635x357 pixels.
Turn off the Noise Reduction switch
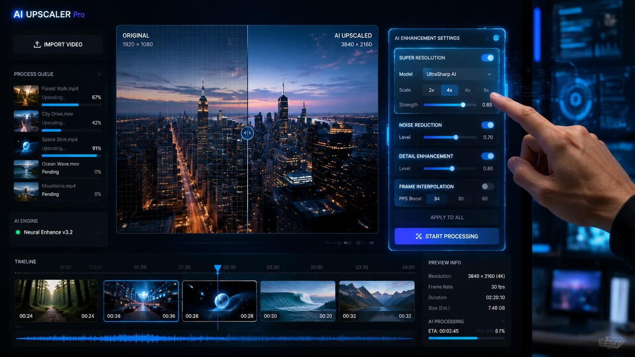(488, 125)
